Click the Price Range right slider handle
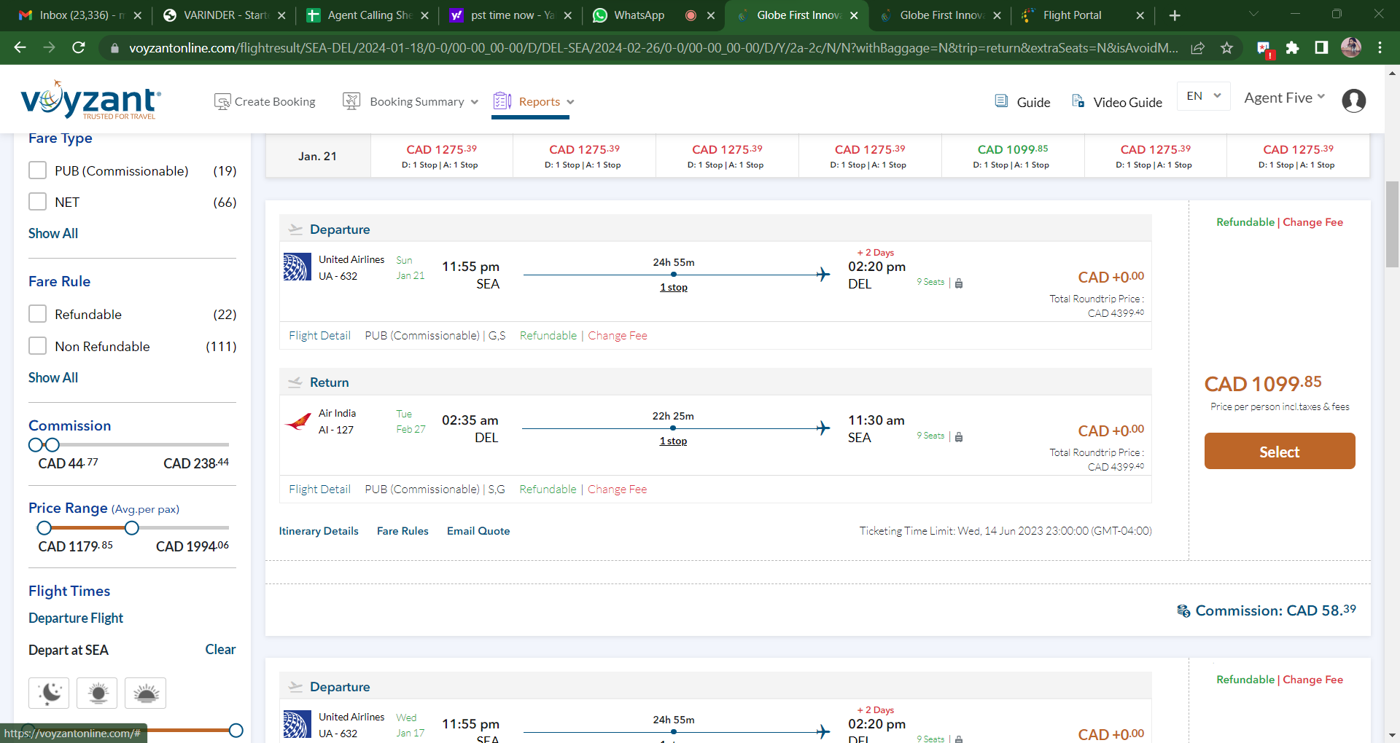The image size is (1400, 743). (132, 527)
